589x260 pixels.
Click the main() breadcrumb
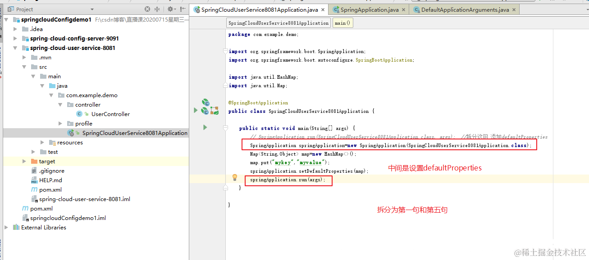343,23
